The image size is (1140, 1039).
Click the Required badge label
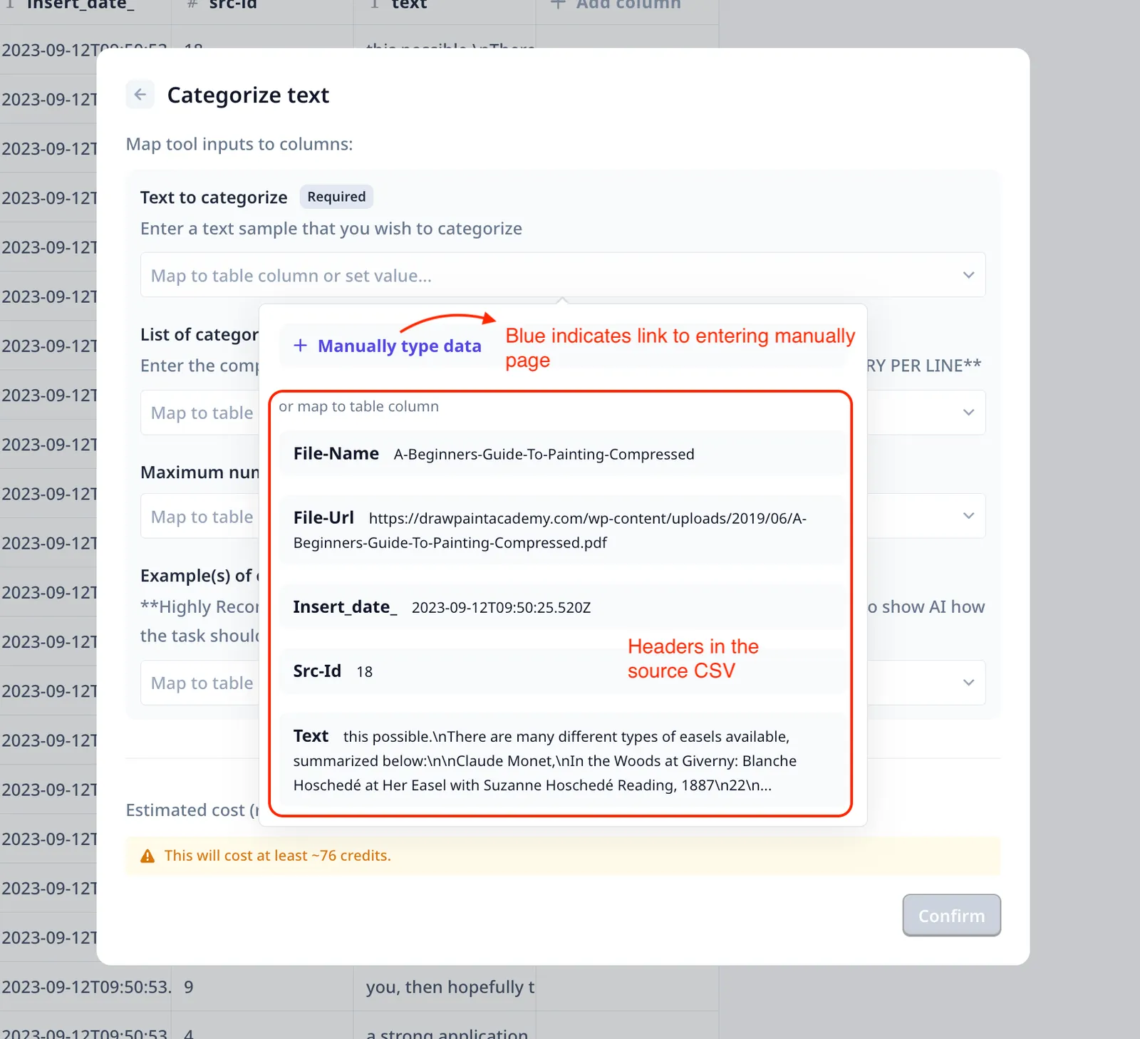tap(336, 197)
